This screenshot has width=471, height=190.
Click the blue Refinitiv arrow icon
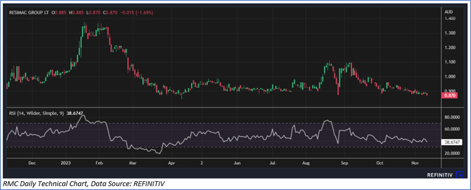(x=460, y=175)
